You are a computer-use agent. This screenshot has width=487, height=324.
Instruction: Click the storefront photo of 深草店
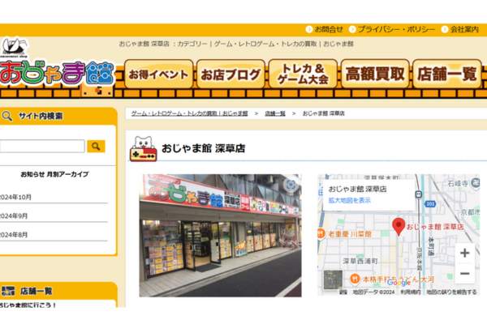[x=220, y=236]
